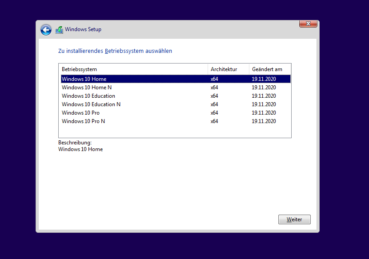
Task: Select Windows 10 Home N row
Action: 176,88
